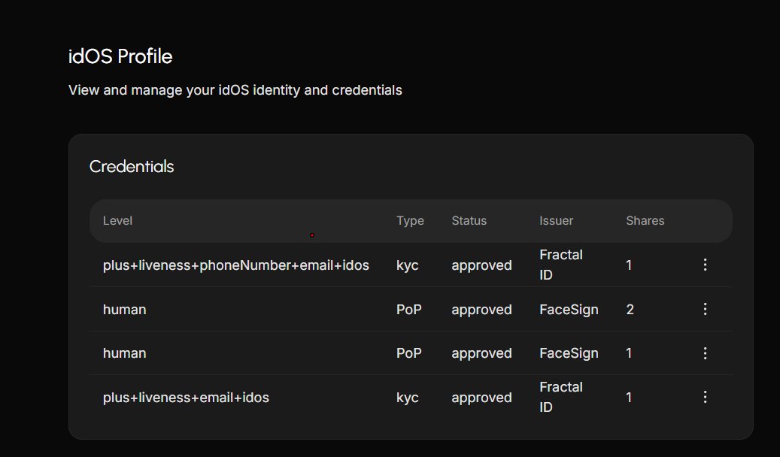Click the Level column header
The height and width of the screenshot is (457, 780).
coord(117,221)
